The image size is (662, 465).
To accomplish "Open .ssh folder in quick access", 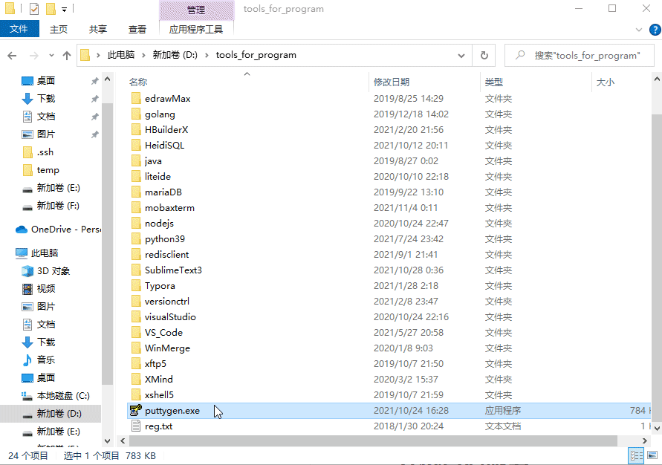I will tap(38, 152).
